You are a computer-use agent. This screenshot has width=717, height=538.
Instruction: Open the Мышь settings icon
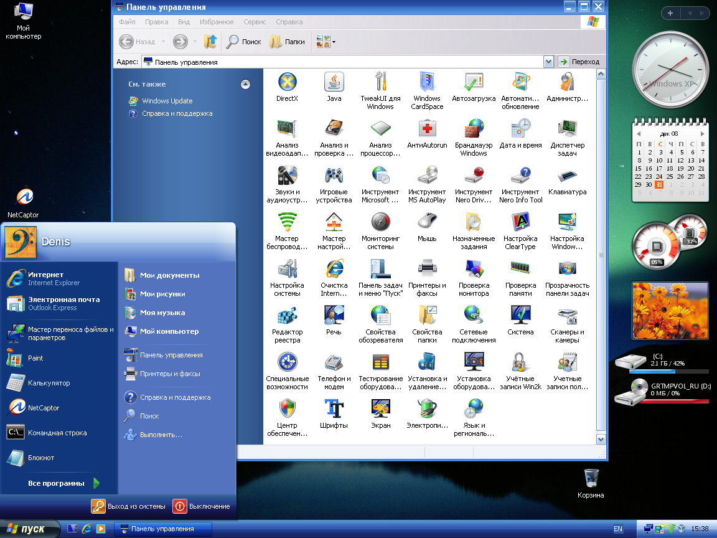[427, 227]
